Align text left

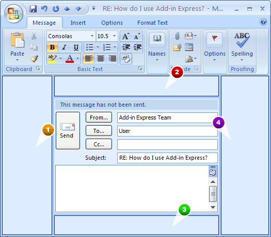click(x=89, y=59)
